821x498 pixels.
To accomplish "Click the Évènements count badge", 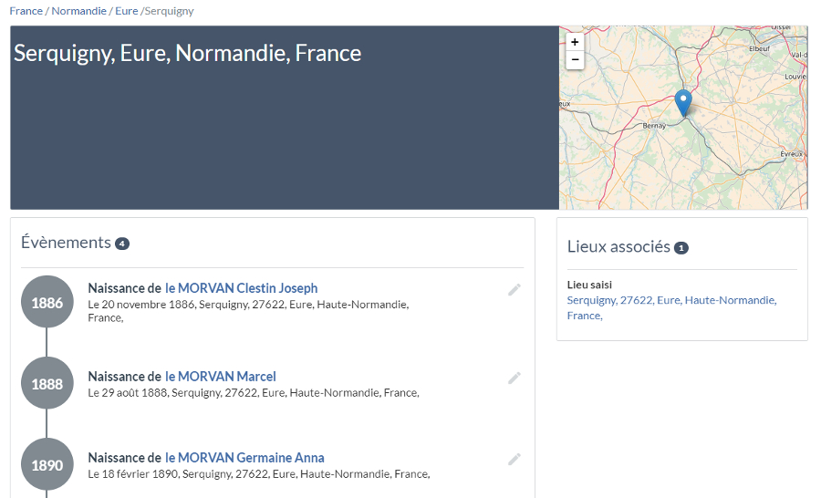I will [122, 244].
